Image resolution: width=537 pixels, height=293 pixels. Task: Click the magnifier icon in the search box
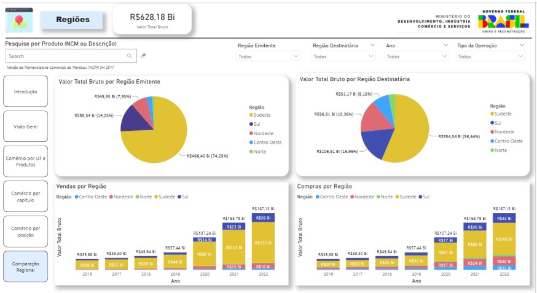tap(129, 56)
